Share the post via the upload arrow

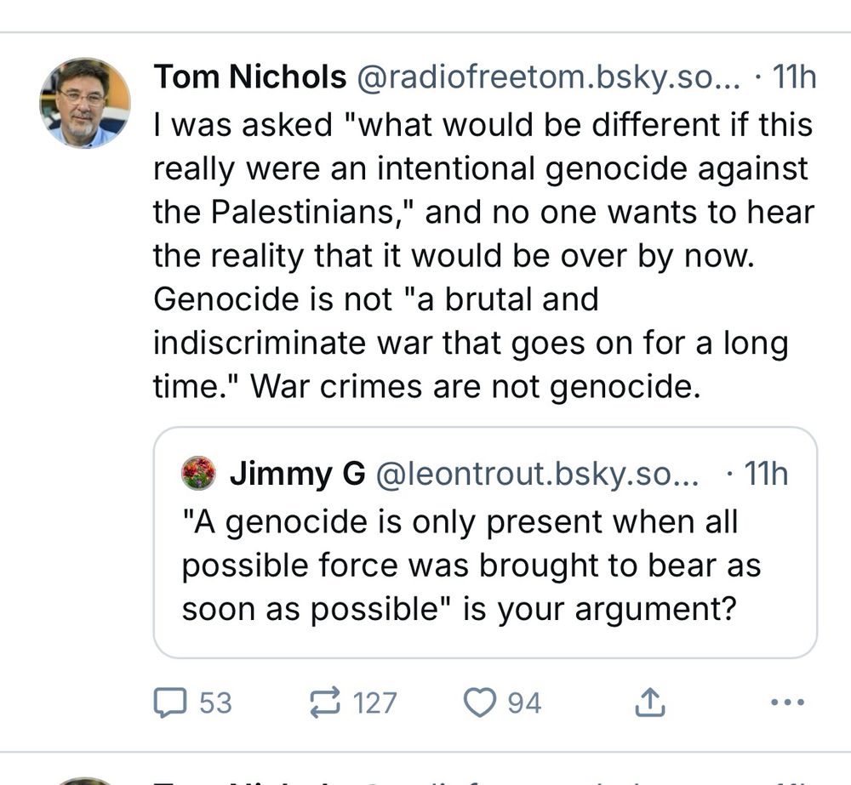tap(652, 702)
